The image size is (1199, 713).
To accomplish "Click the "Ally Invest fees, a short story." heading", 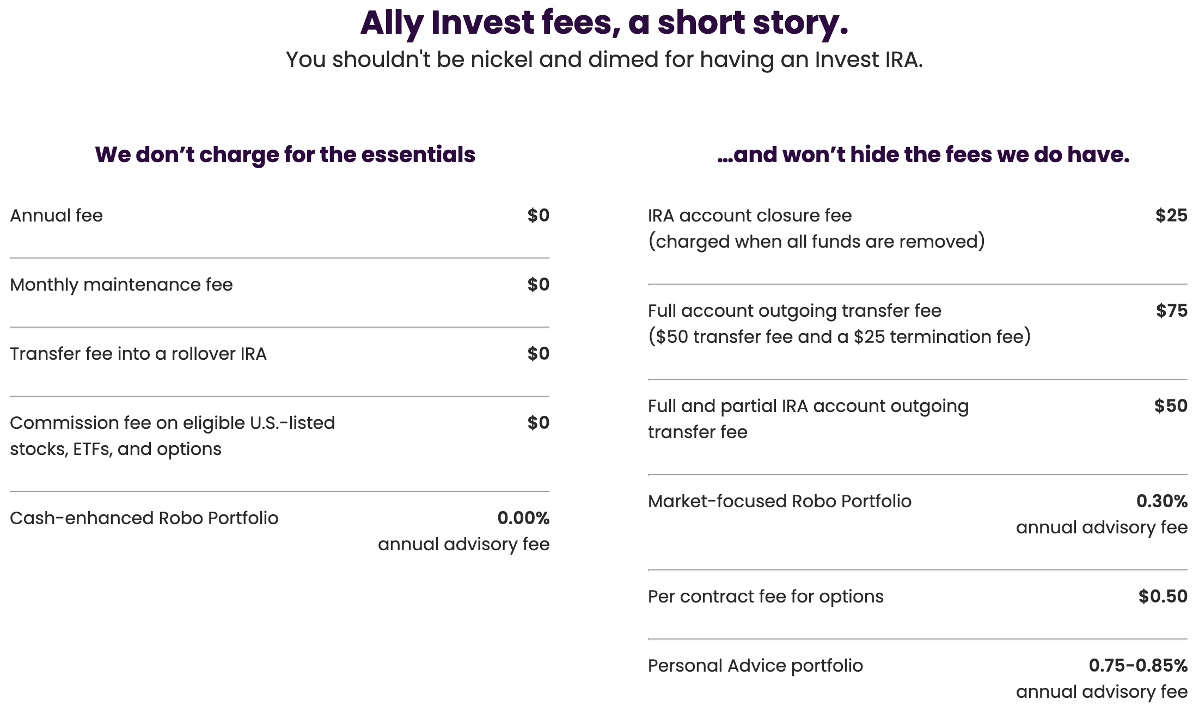I will pos(604,23).
